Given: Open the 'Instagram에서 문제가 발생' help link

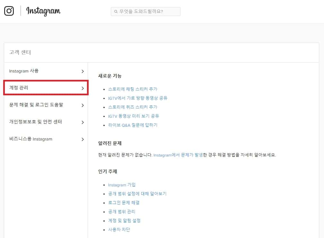Looking at the screenshot, I should pyautogui.click(x=180, y=155).
